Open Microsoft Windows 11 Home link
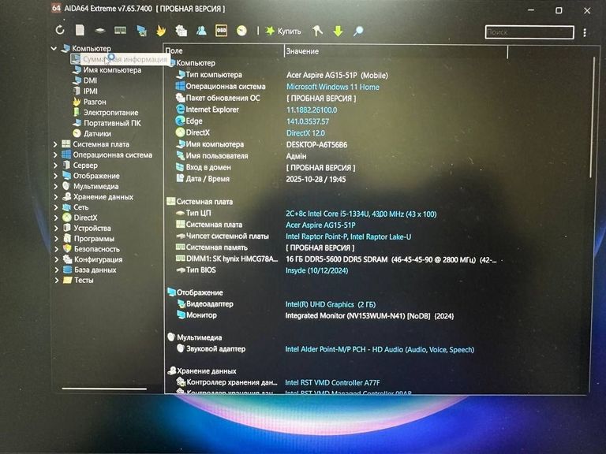Screen dimensions: 606x454 click(x=333, y=87)
